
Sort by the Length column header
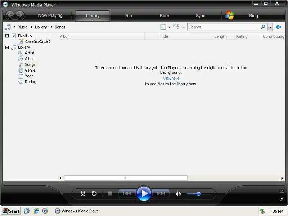click(224, 36)
